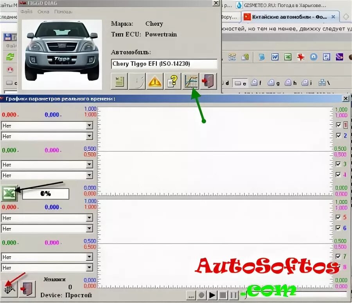
Task: Click inside the lower graph plot area
Action: (215, 243)
